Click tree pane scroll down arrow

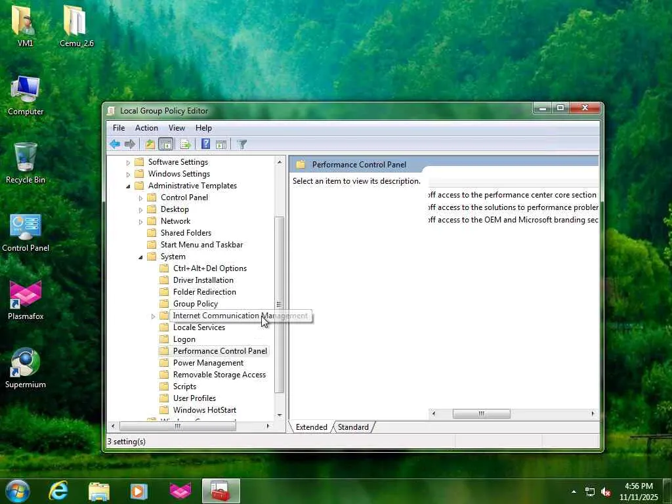click(280, 415)
